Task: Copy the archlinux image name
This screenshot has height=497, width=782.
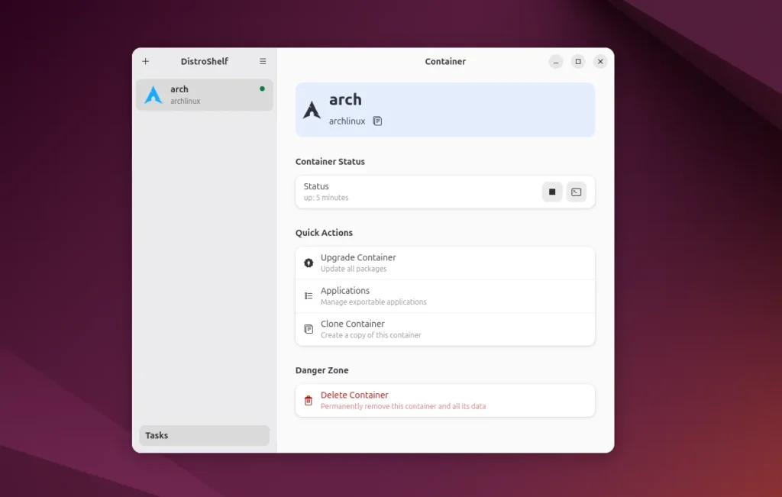Action: pyautogui.click(x=377, y=121)
